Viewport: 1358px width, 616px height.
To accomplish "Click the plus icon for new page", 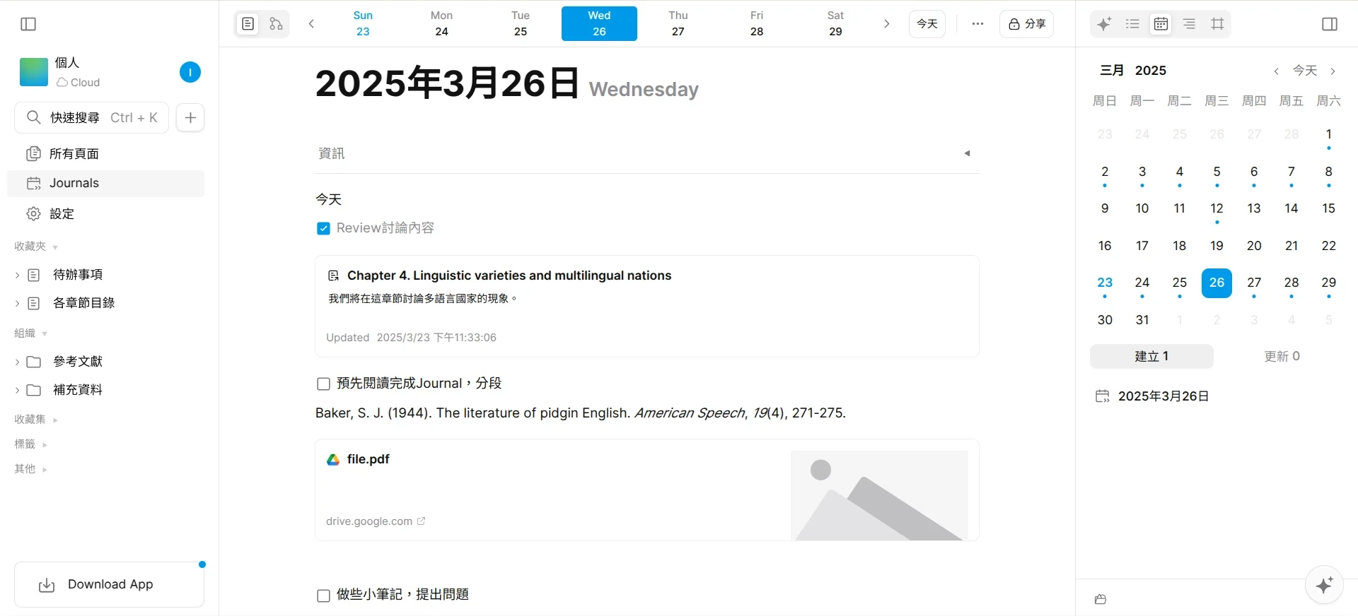I will click(x=190, y=117).
